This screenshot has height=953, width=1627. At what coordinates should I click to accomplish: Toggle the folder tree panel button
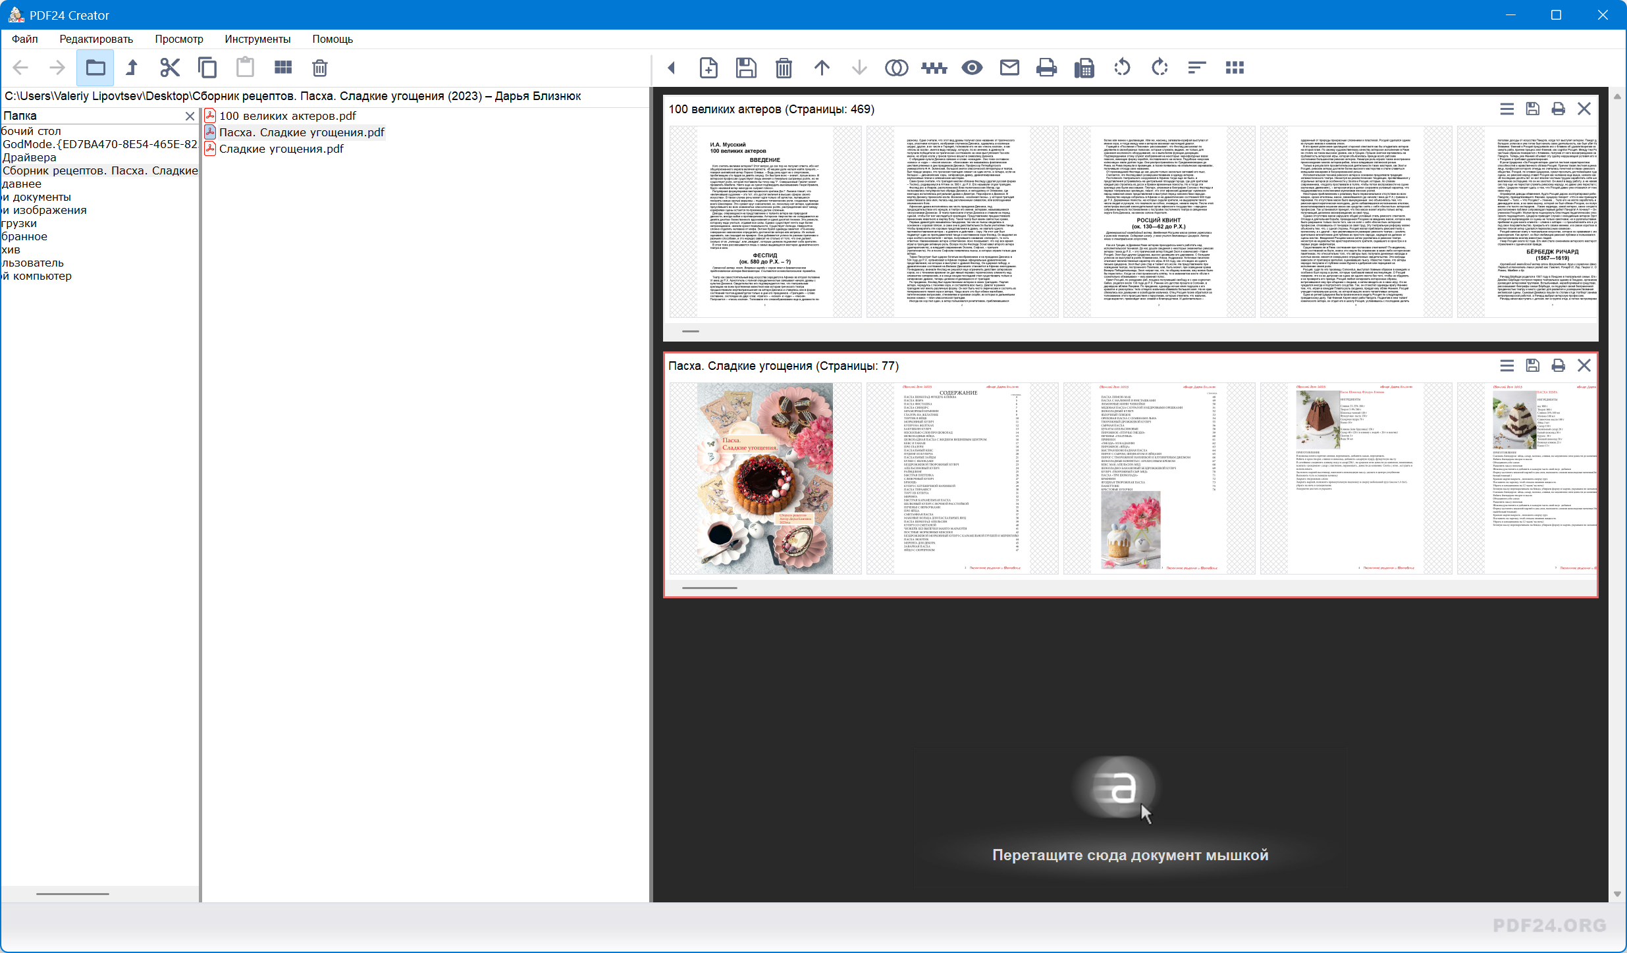coord(95,68)
